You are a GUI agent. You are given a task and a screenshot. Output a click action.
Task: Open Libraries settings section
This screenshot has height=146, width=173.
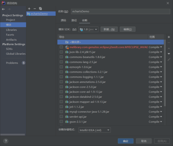pos(11,30)
